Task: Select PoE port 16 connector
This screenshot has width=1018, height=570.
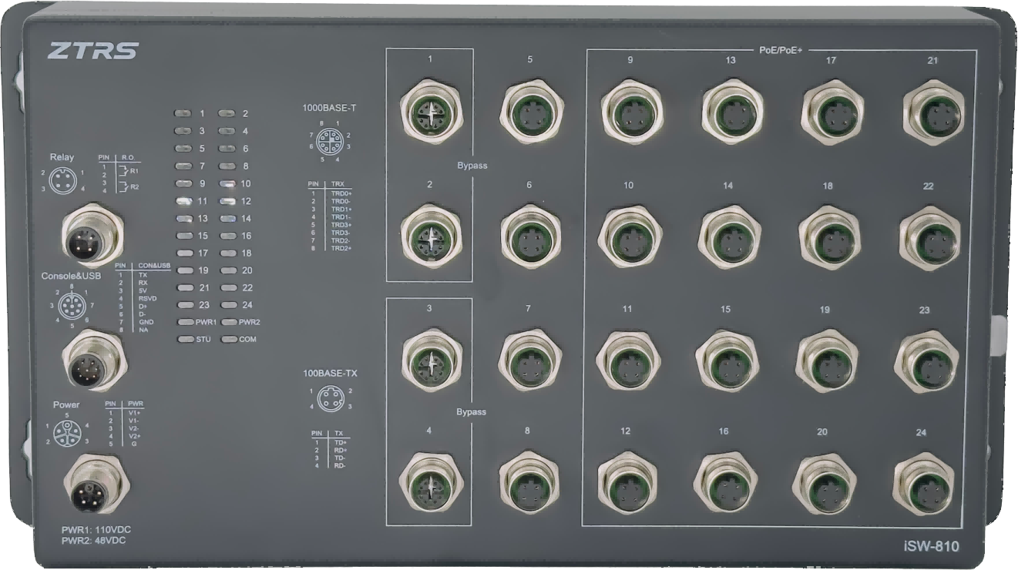Action: [x=724, y=483]
